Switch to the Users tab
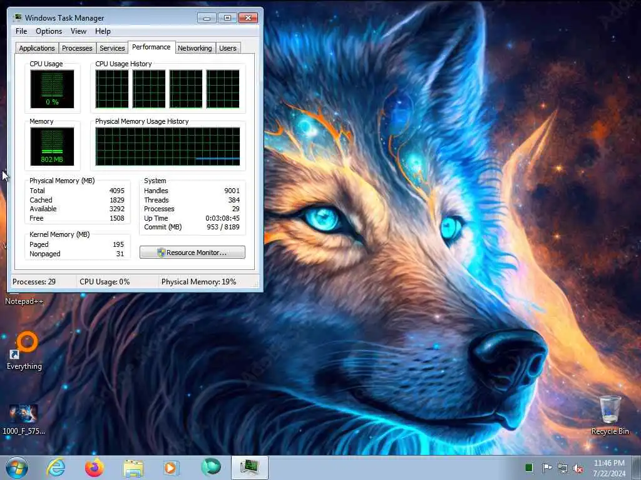This screenshot has width=641, height=480. 228,48
